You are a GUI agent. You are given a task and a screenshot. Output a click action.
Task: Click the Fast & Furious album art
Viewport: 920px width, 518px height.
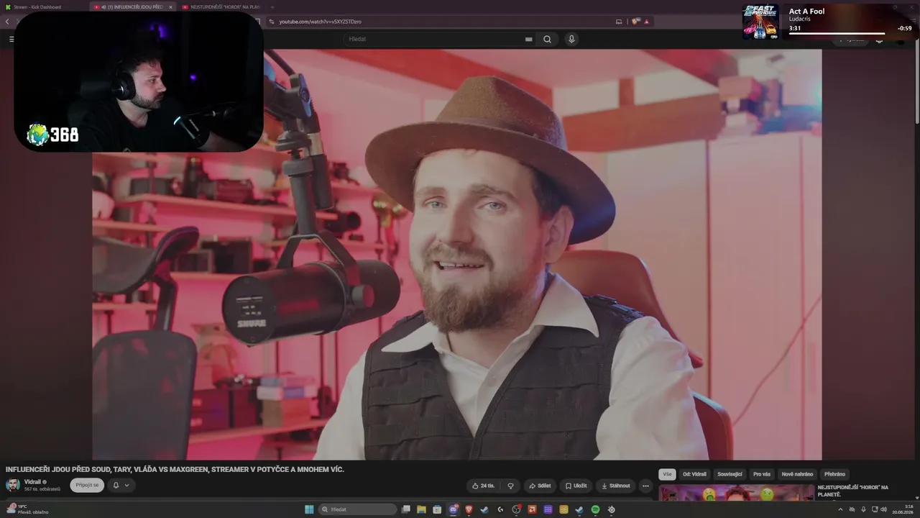click(x=760, y=22)
